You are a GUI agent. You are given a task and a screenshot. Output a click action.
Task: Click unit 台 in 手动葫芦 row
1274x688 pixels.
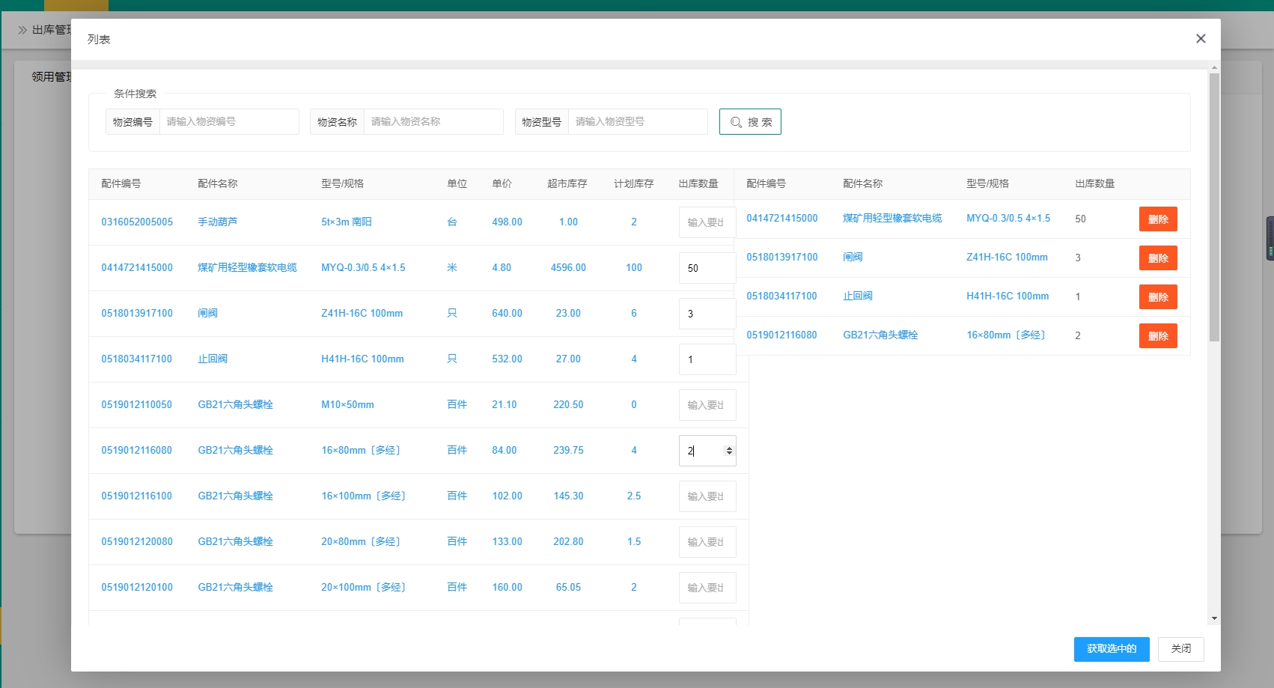tap(452, 222)
